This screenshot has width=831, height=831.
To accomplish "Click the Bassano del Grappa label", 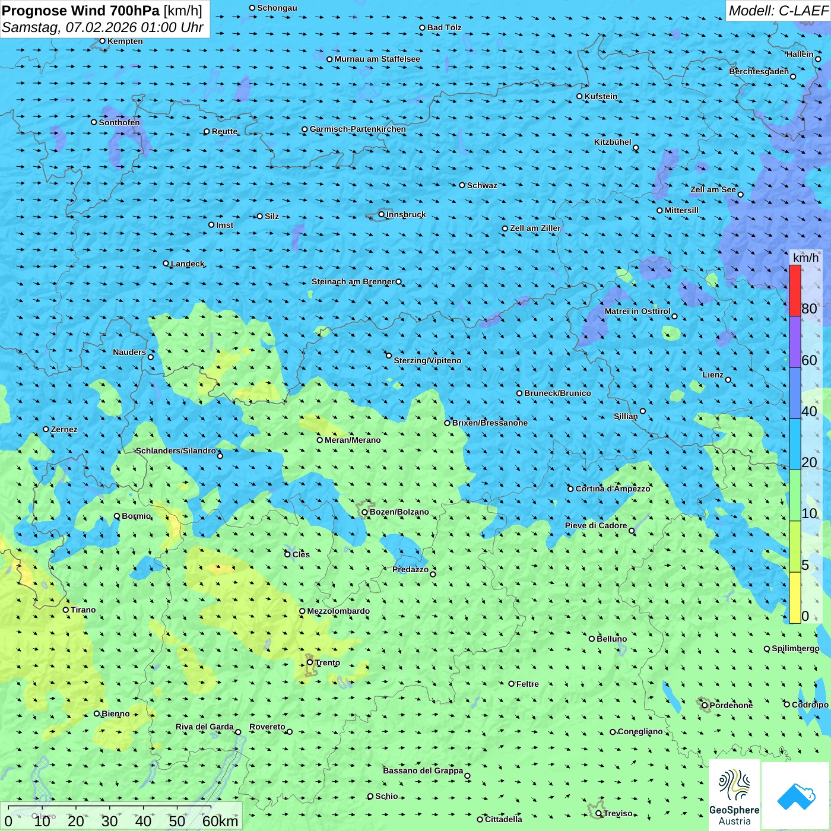I will 423,770.
